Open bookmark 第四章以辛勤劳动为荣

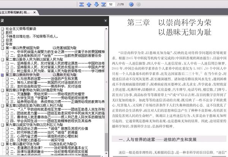coord(34,90)
